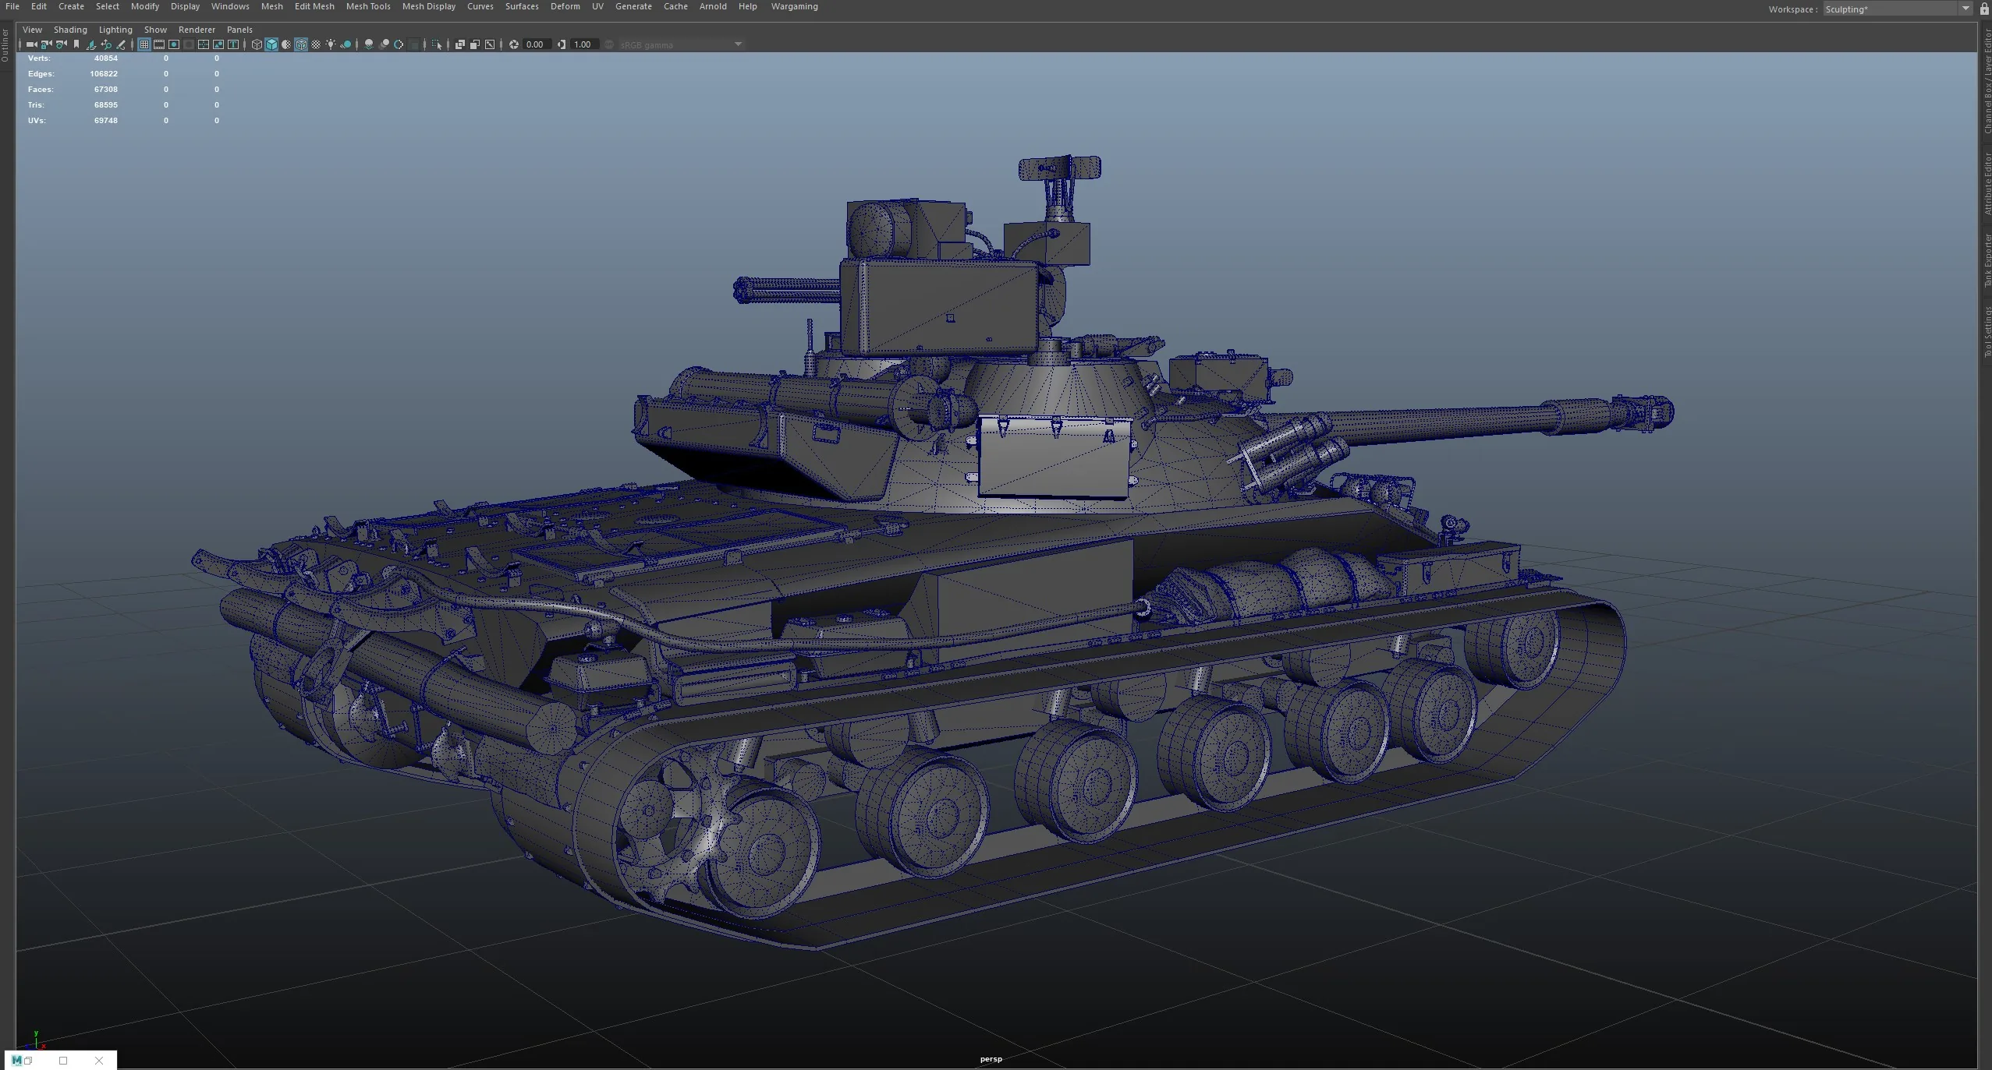Toggle X-Ray Active Components icon

coord(474,44)
